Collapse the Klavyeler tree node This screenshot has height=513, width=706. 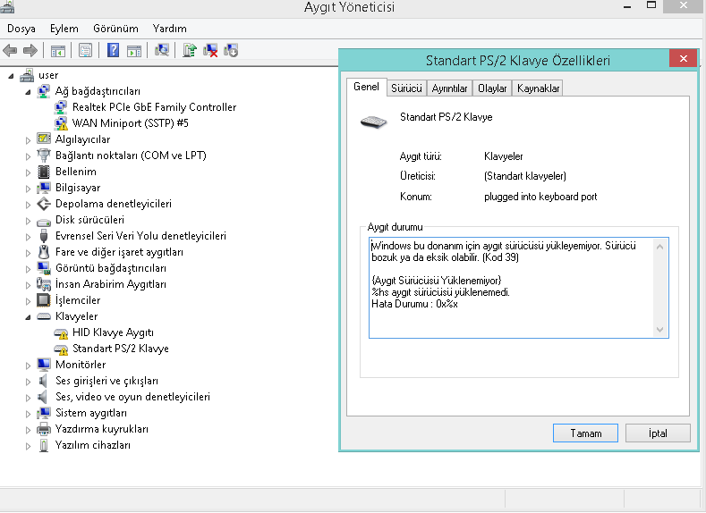28,317
